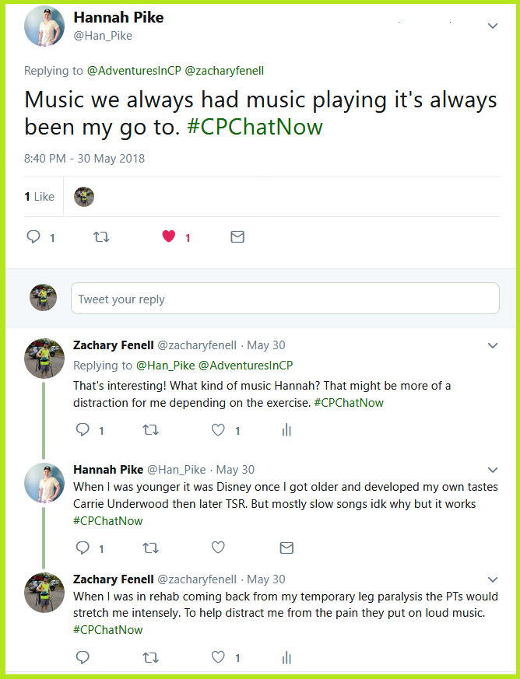The width and height of the screenshot is (520, 679).
Task: Open the @AdventuresInCP profile link at top
Action: (133, 71)
